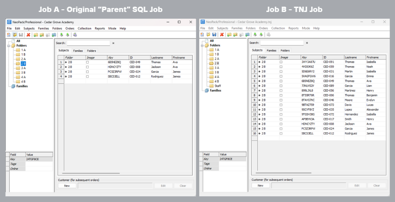The width and height of the screenshot is (395, 202).
Task: Clear the search with the X icon in Job A
Action: [113, 43]
